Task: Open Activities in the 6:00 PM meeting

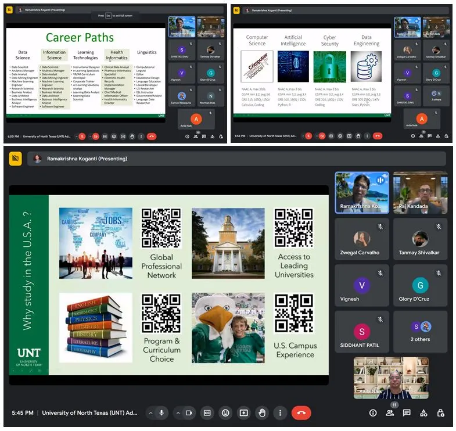Action: click(213, 137)
